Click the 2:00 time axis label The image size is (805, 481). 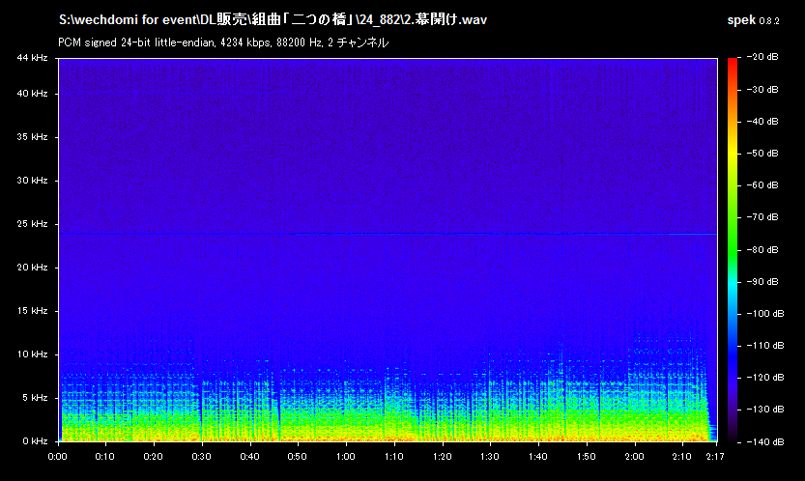pyautogui.click(x=635, y=457)
